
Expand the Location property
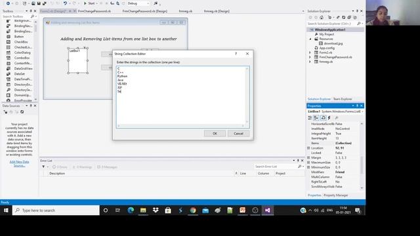point(308,148)
